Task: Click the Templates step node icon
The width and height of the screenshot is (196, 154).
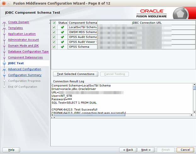Action: (4, 28)
